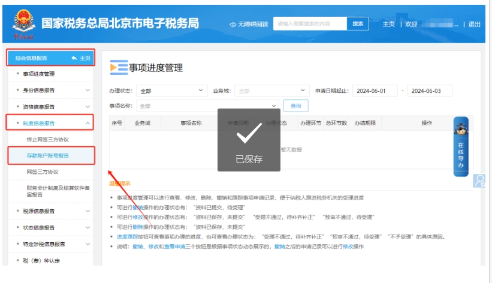Viewport: 492px width, 283px height.
Task: Expand the 税源信息报告 section
Action: coord(88,211)
